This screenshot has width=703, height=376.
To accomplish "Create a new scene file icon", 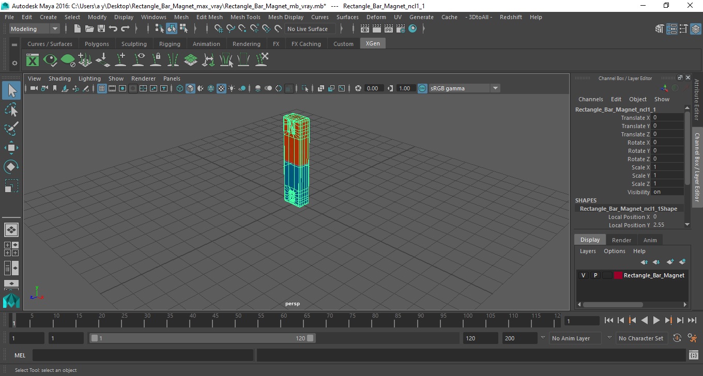I will (x=77, y=29).
